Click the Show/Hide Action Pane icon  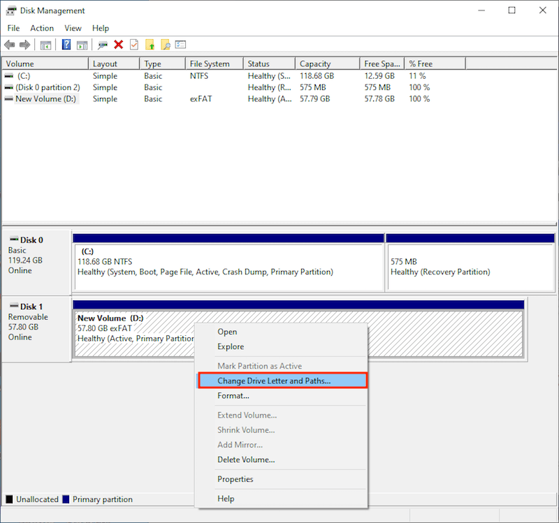click(x=82, y=44)
